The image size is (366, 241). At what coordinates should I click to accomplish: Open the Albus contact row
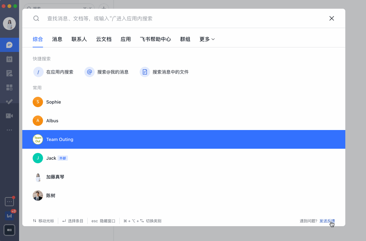point(184,121)
